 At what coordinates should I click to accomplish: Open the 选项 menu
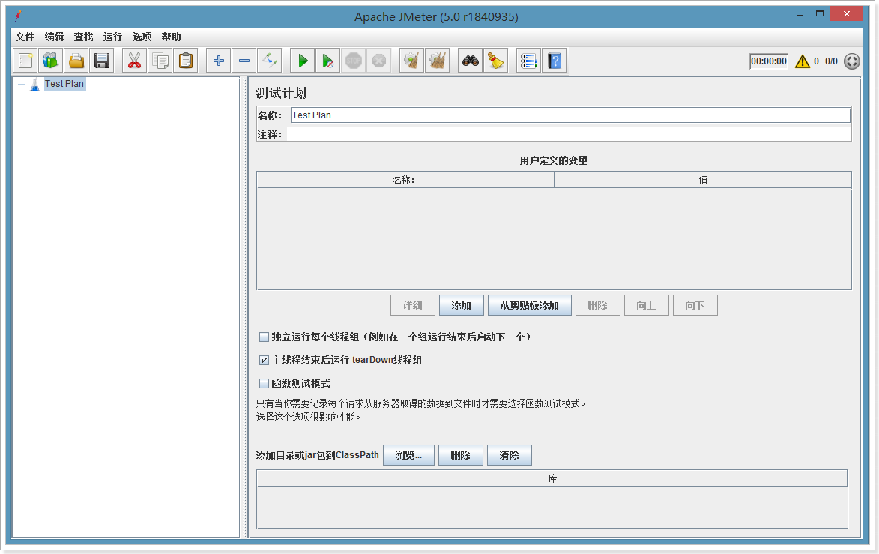(x=142, y=36)
